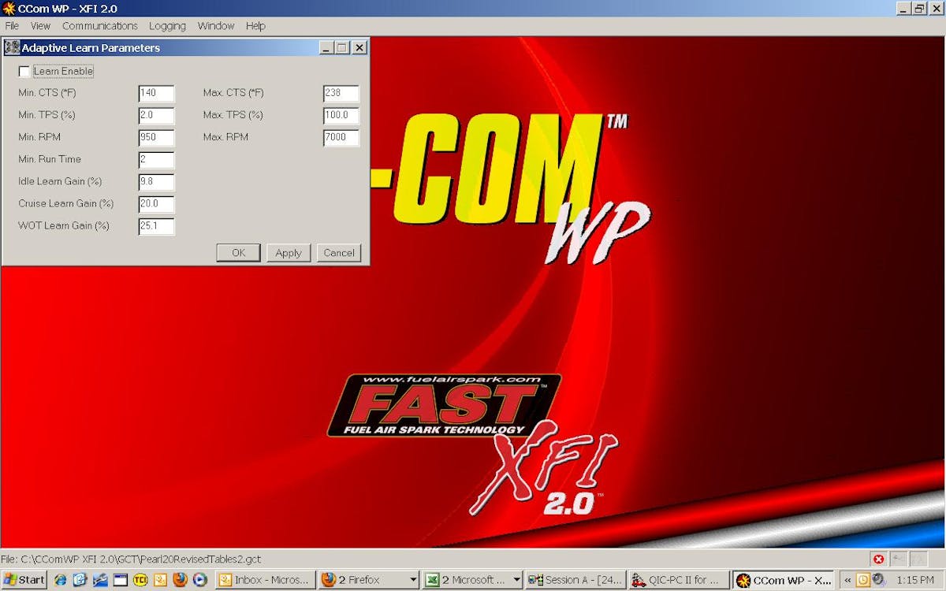Click Cancel in Adaptive Learn Parameters

coord(339,253)
